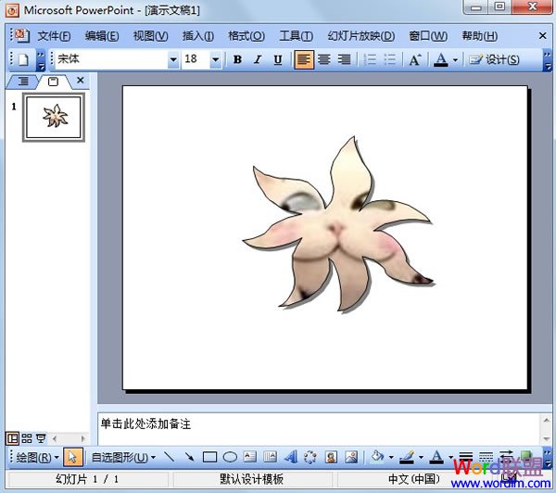This screenshot has height=493, width=556.
Task: Insert a vertical text box
Action: 271,457
